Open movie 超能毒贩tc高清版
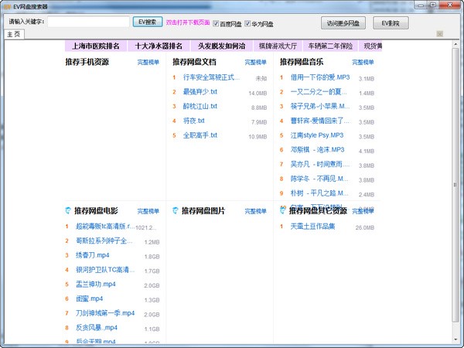Screen dimensions: 464x348 point(105,227)
